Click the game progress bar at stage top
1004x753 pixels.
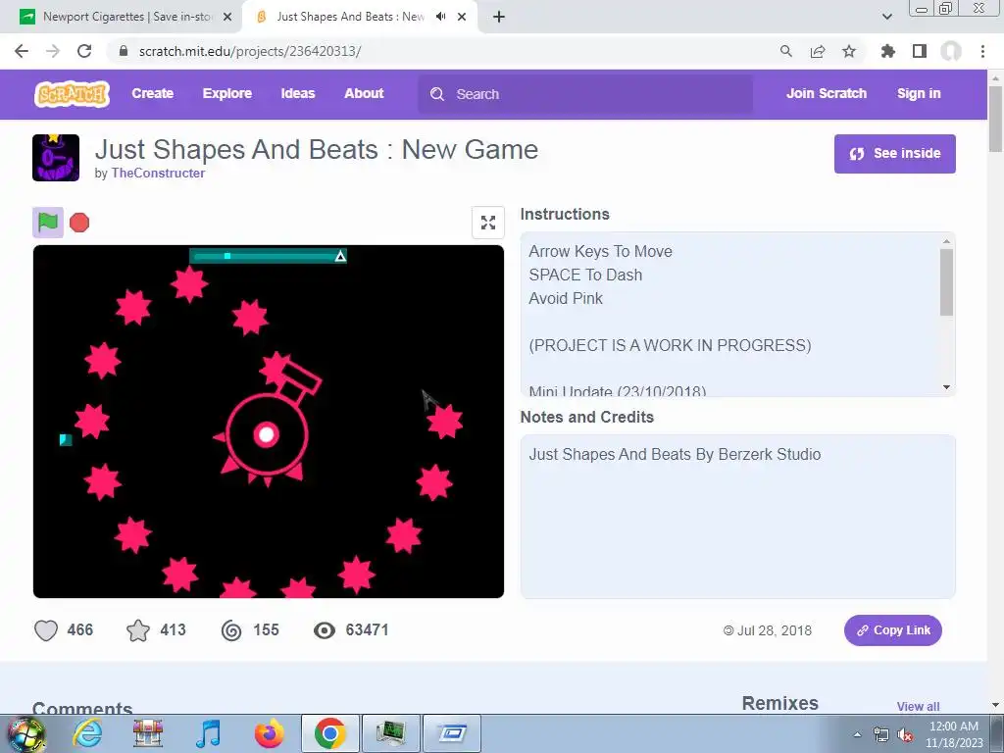(268, 256)
